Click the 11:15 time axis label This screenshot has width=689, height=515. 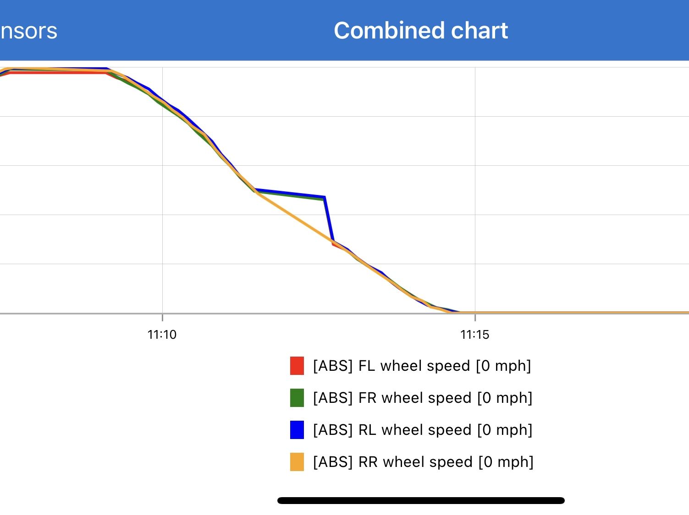(474, 335)
